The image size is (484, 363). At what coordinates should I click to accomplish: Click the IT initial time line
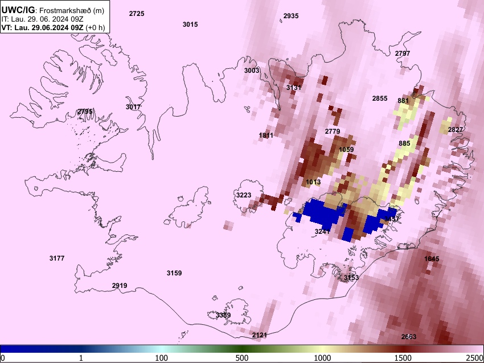point(42,19)
